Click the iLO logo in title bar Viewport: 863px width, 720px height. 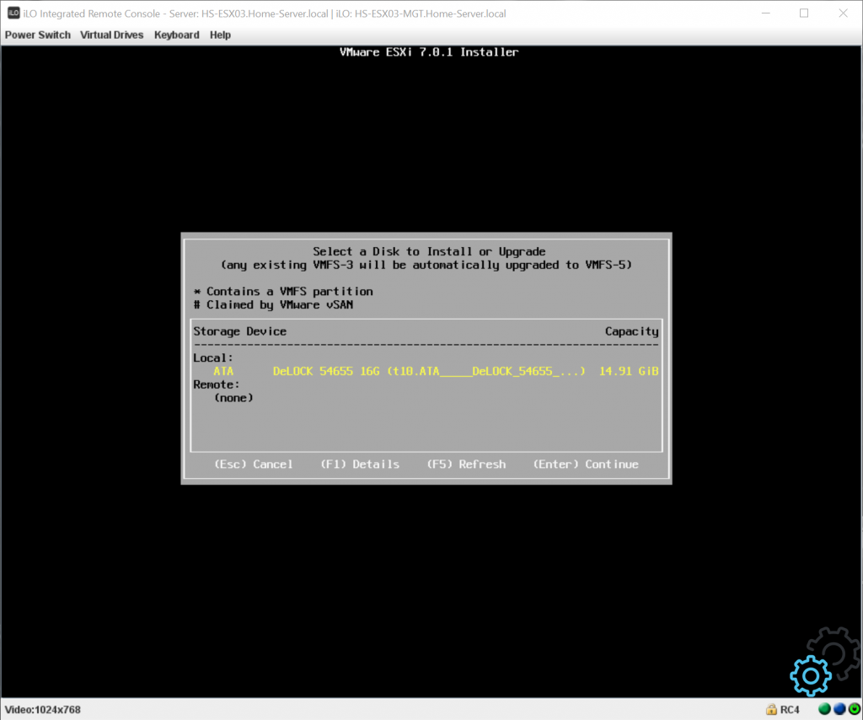pyautogui.click(x=13, y=13)
